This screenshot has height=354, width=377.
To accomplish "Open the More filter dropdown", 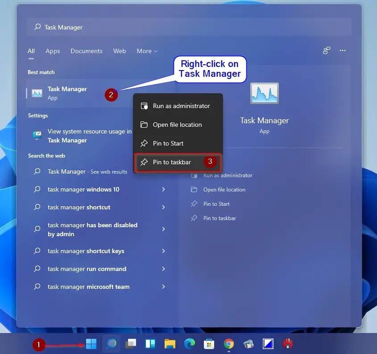I will pos(147,51).
